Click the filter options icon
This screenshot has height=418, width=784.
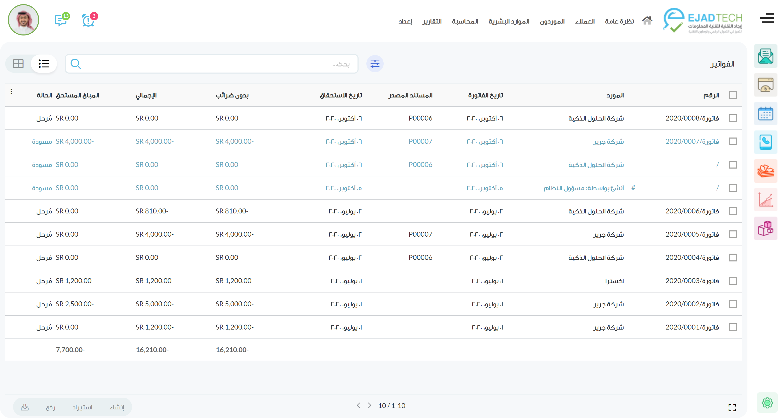375,64
